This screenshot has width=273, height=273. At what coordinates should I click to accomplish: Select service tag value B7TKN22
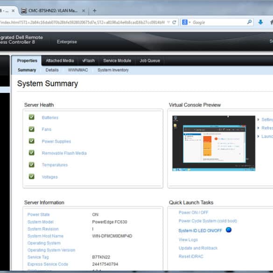(101, 257)
